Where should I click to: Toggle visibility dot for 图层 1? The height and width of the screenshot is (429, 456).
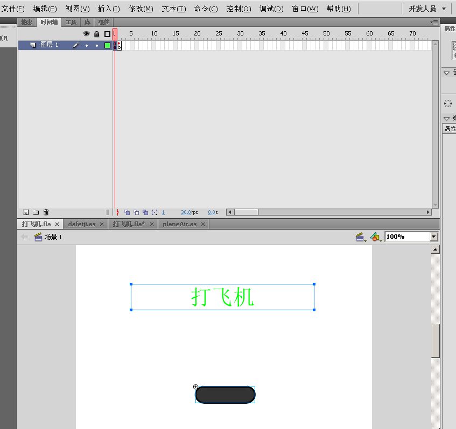tap(87, 46)
